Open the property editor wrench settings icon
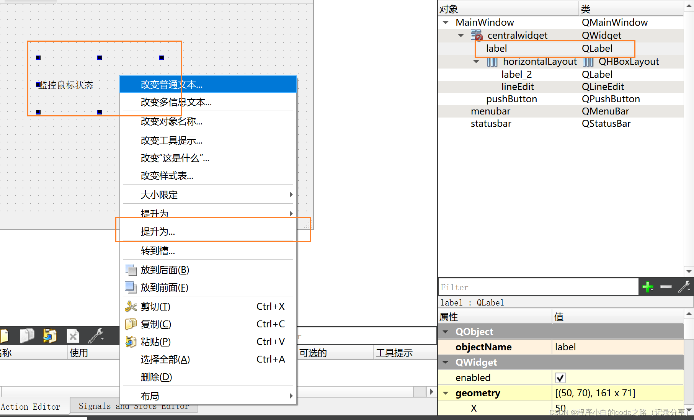Viewport: 694px width, 420px height. (684, 287)
